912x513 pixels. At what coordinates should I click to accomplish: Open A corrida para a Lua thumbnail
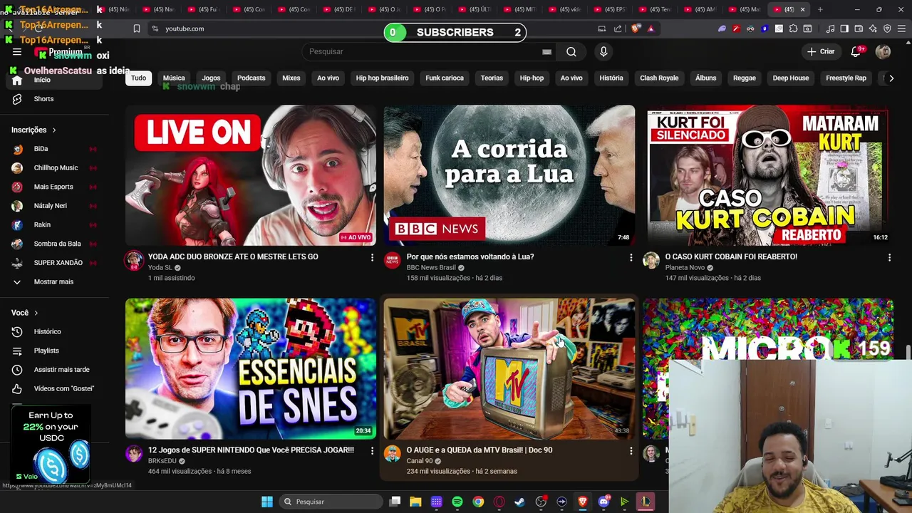pos(509,175)
